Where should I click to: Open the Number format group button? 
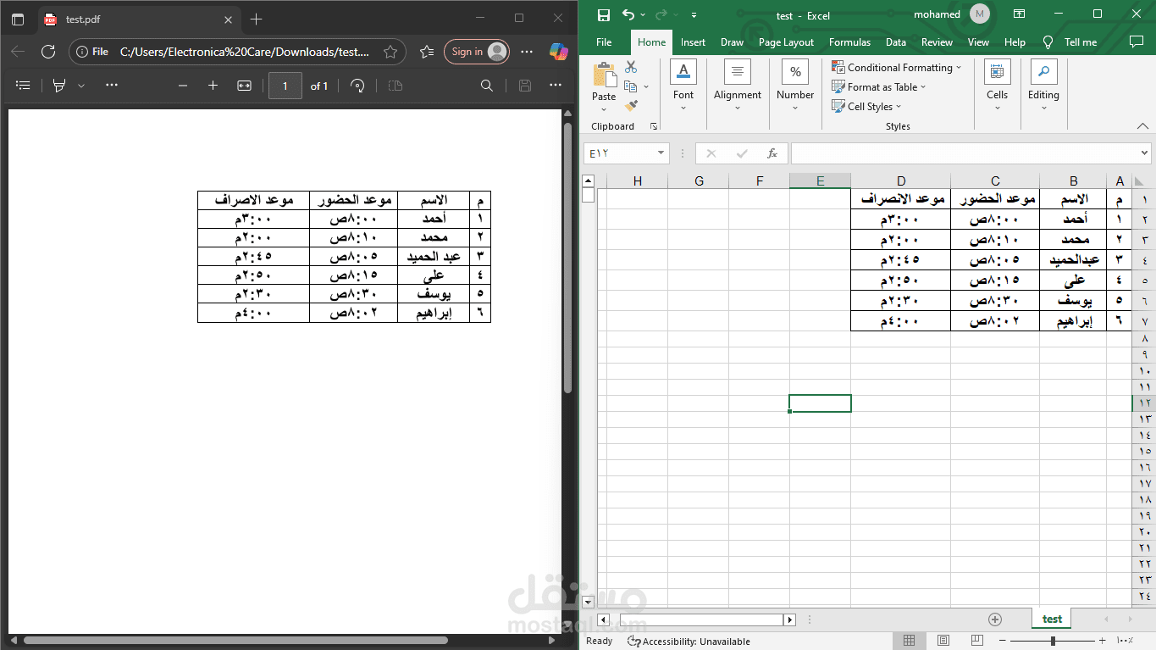coord(795,84)
